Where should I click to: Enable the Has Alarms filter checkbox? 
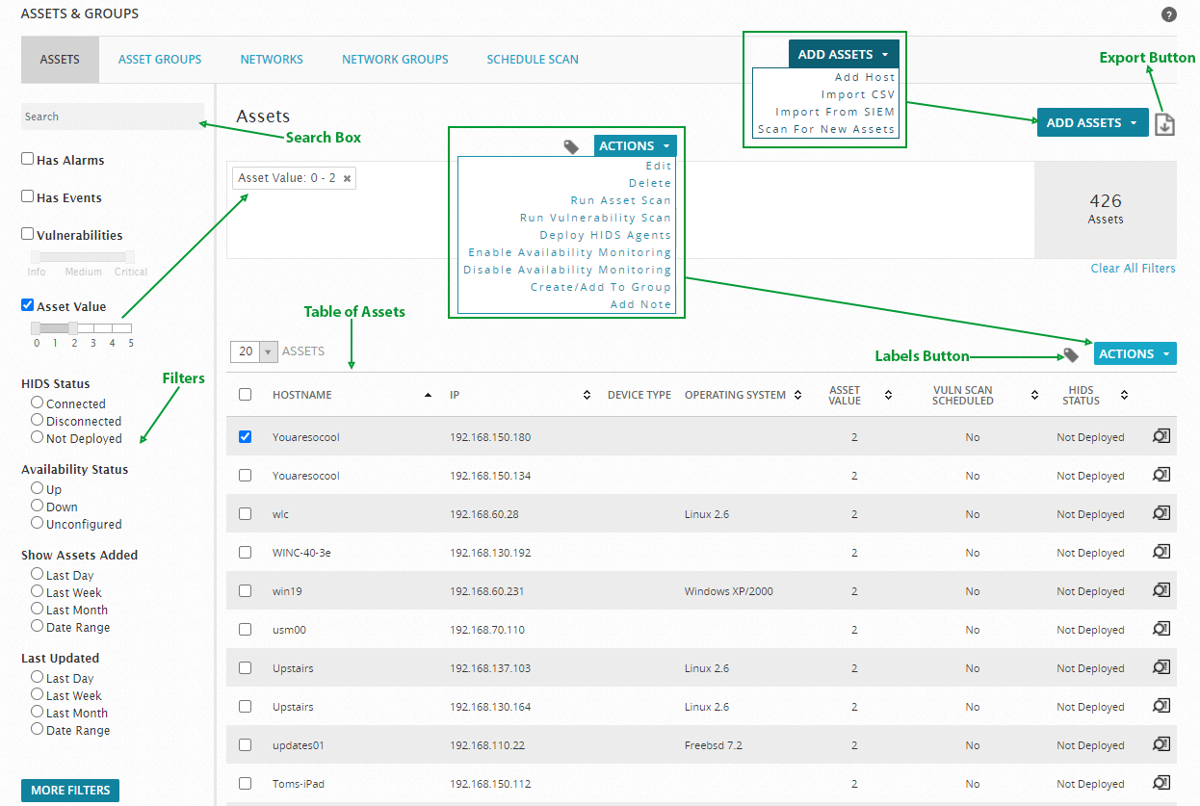click(28, 159)
